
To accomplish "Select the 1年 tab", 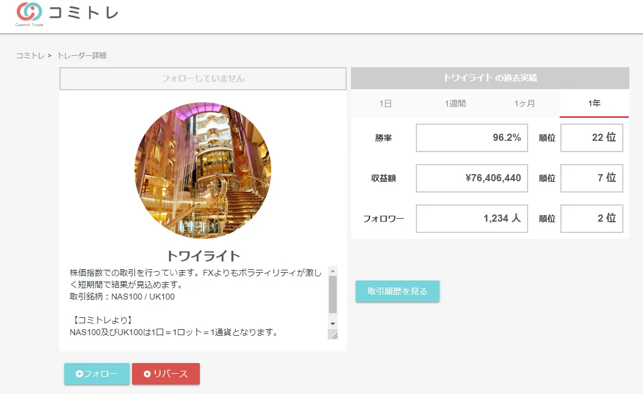I will click(594, 103).
